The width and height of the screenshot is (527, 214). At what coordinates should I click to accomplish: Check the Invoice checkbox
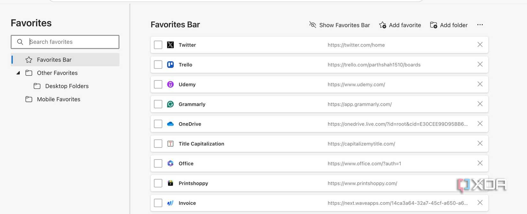pyautogui.click(x=158, y=203)
